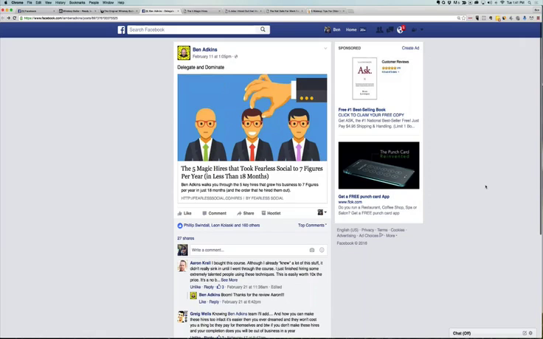543x339 pixels.
Task: Open the Chrome Edit menu
Action: [38, 2]
